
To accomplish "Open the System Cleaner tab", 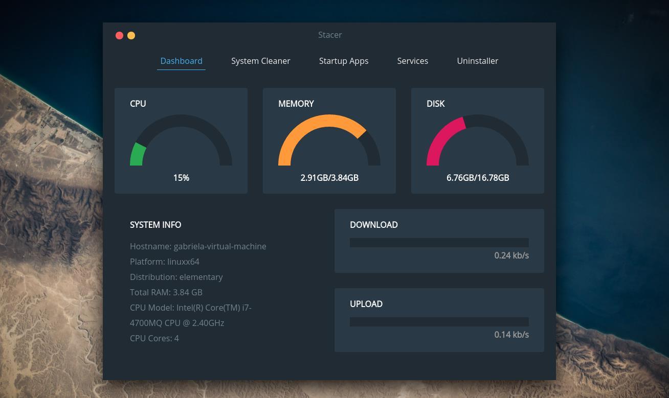I will click(x=260, y=61).
